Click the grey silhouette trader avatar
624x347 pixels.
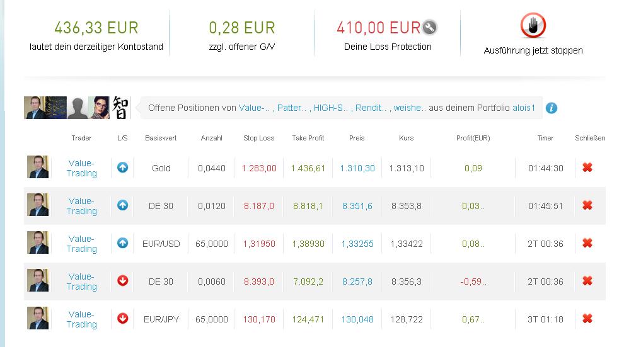[x=78, y=108]
